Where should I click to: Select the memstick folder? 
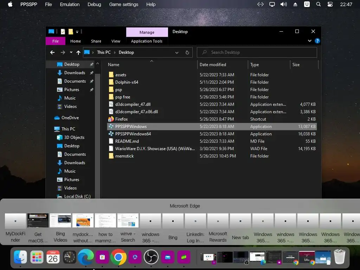pyautogui.click(x=124, y=156)
